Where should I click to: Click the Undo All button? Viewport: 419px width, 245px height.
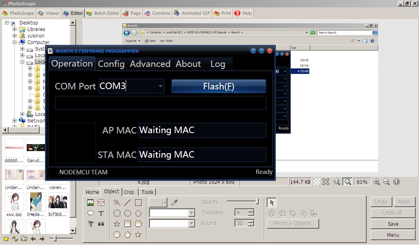click(x=393, y=213)
